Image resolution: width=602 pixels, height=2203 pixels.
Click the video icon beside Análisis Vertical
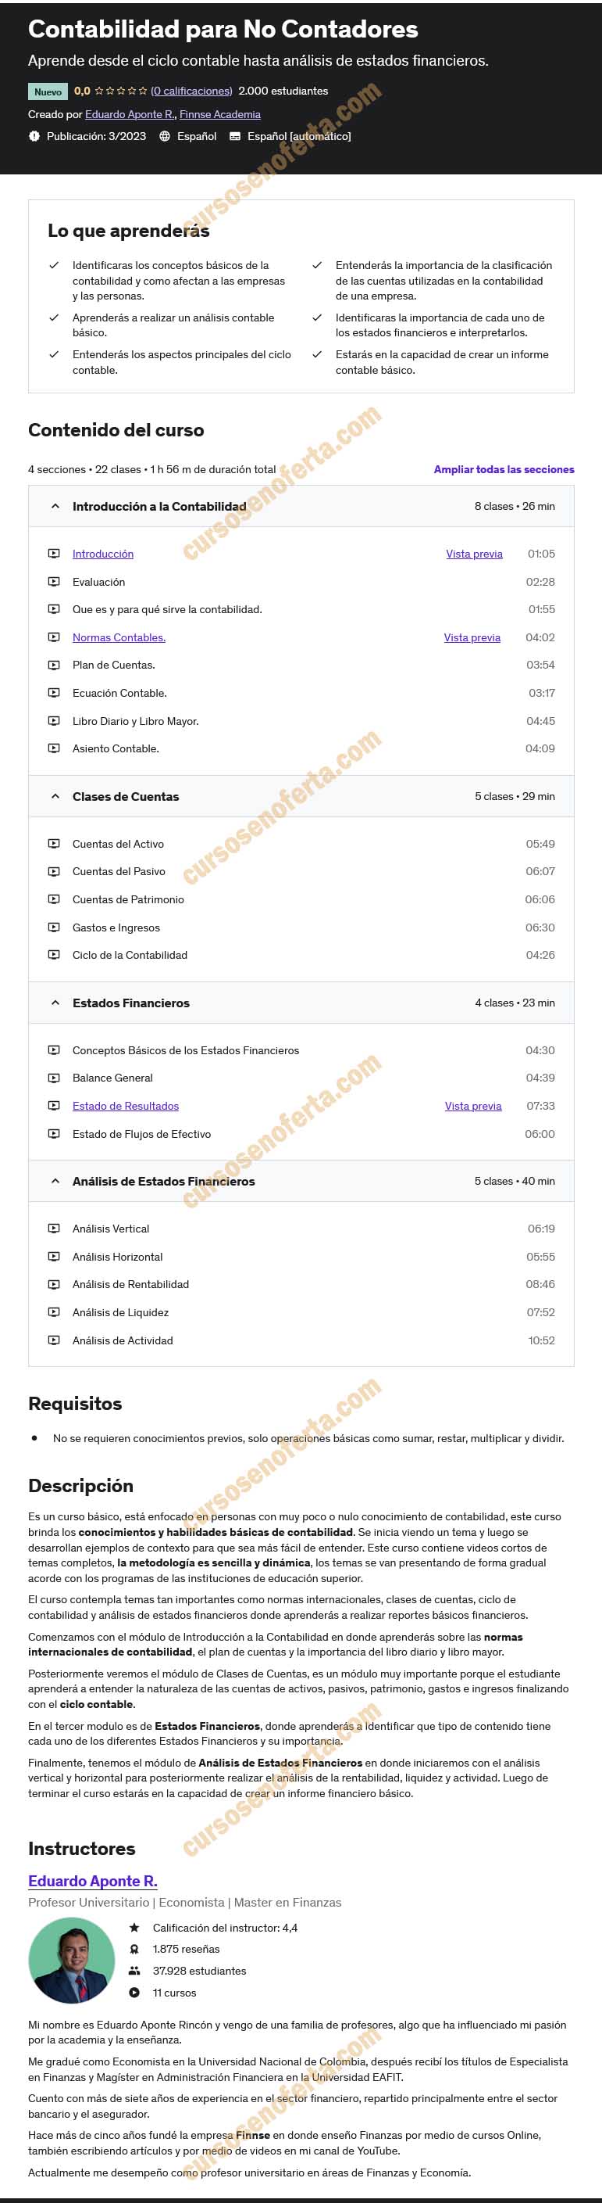[x=55, y=1228]
